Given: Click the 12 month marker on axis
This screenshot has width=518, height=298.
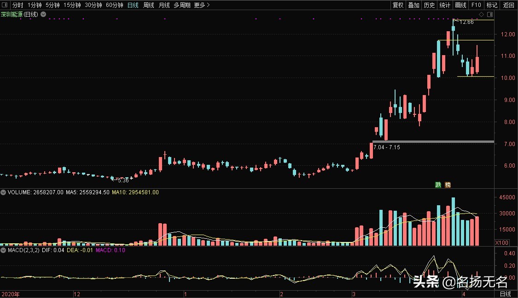Looking at the screenshot, I should click(76, 294).
